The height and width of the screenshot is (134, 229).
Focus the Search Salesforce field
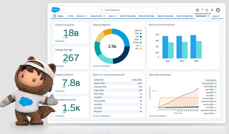pos(127,10)
